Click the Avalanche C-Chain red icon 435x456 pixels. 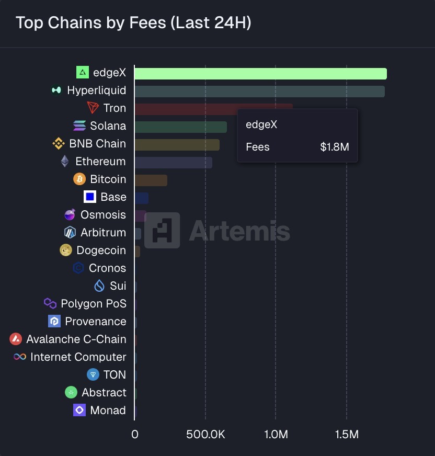click(16, 339)
